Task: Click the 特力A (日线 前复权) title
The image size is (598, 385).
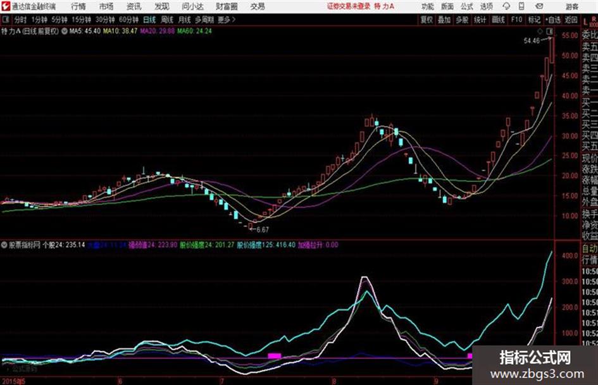Action: point(30,31)
